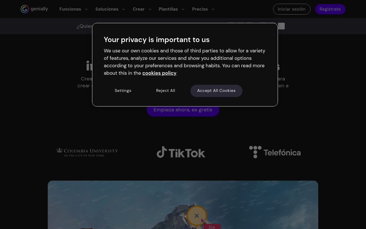Click the Telefónica logo
The width and height of the screenshot is (366, 229).
[x=275, y=152]
